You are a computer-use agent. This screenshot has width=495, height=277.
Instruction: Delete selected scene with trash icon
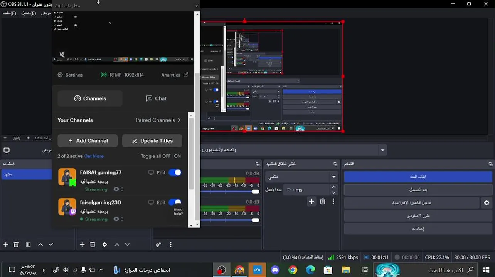(16, 244)
